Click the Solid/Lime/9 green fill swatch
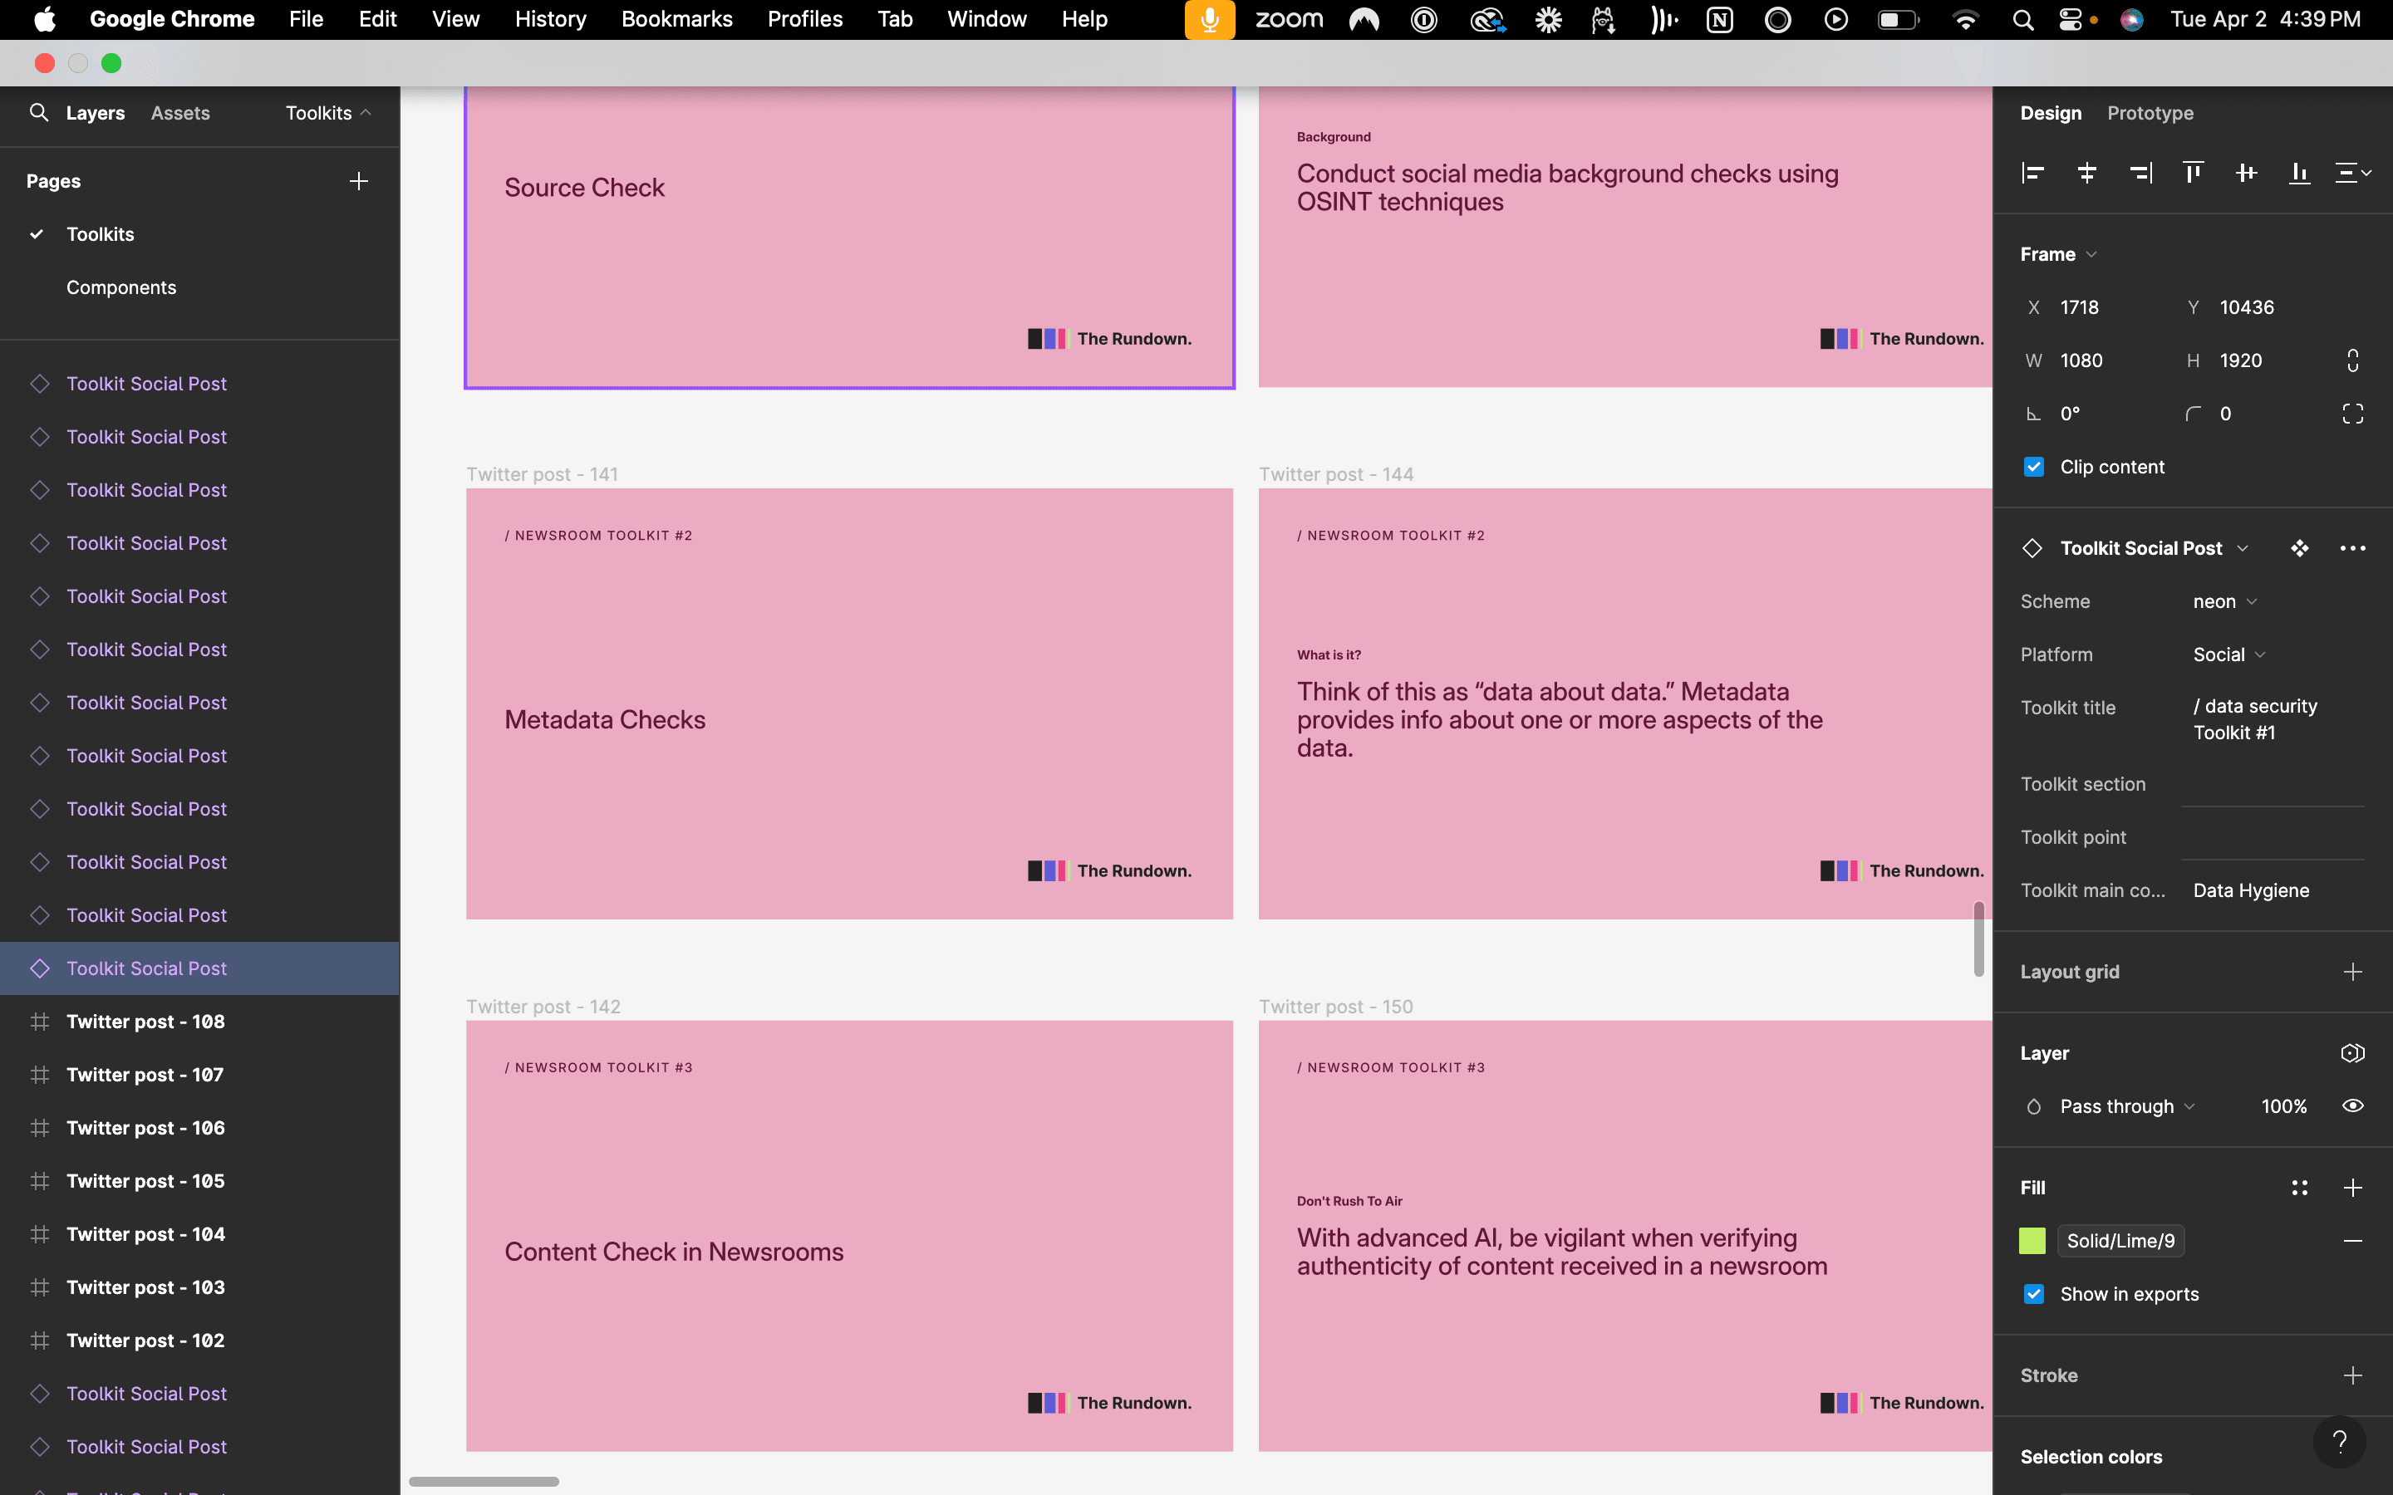 (x=2032, y=1241)
